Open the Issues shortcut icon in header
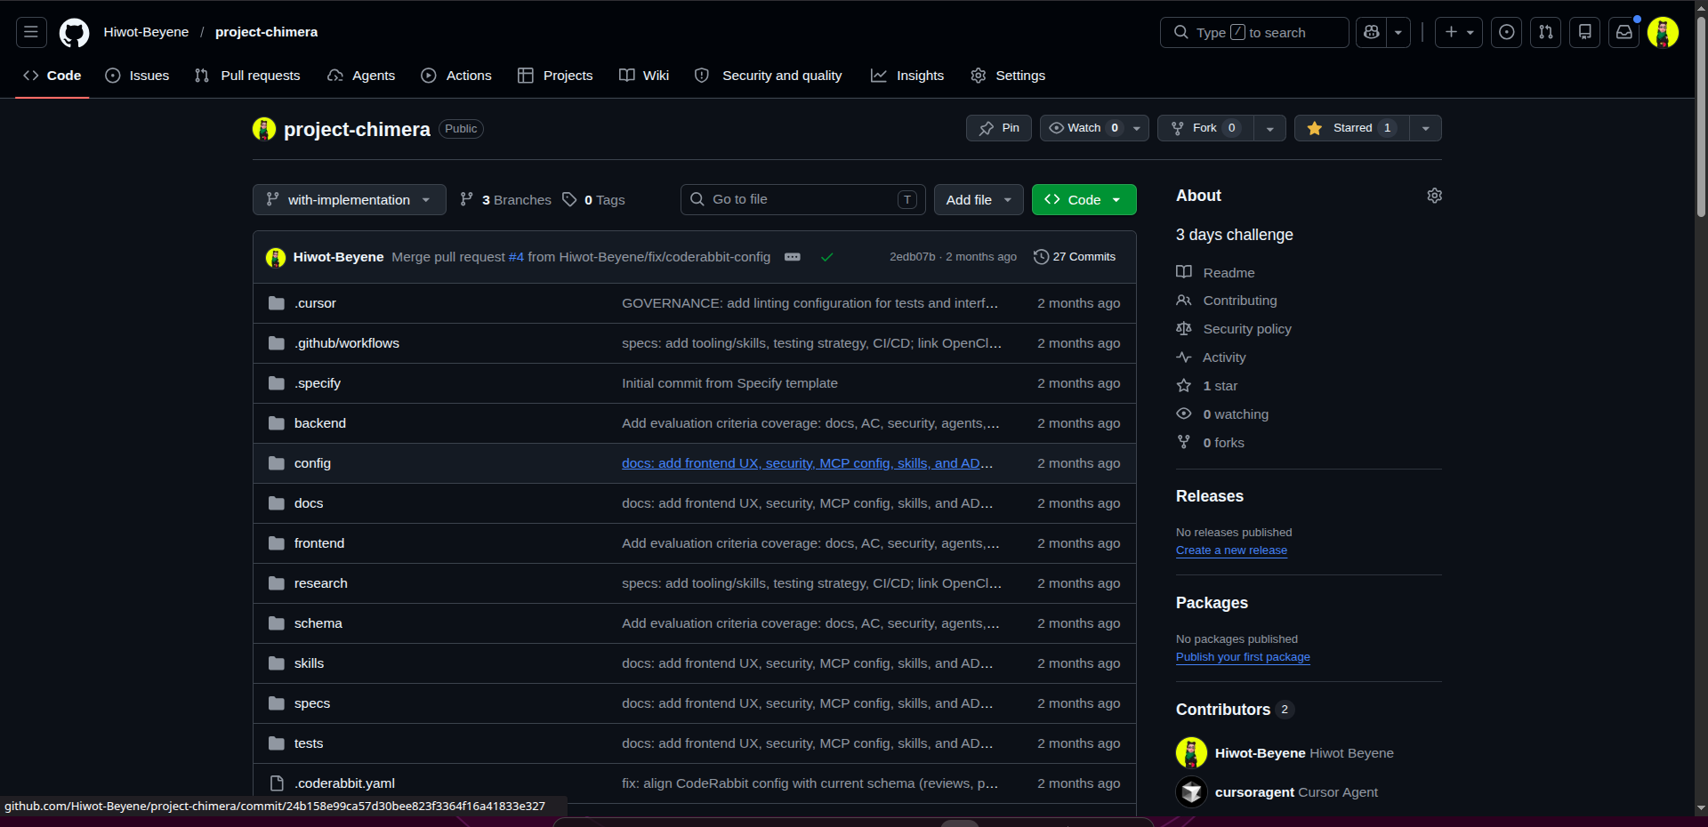1708x827 pixels. coord(1506,32)
